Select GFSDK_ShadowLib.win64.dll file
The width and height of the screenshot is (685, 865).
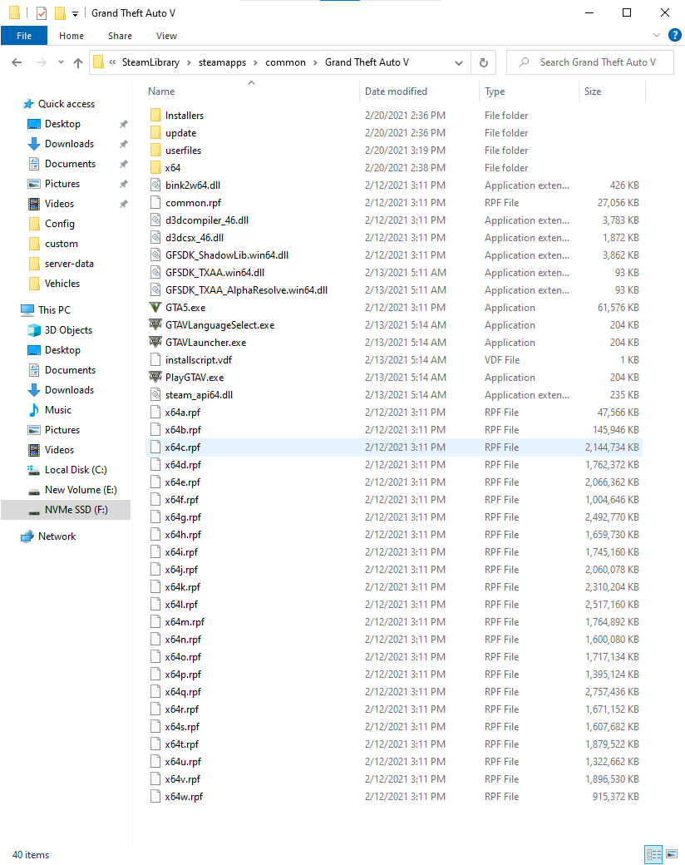coord(394,255)
